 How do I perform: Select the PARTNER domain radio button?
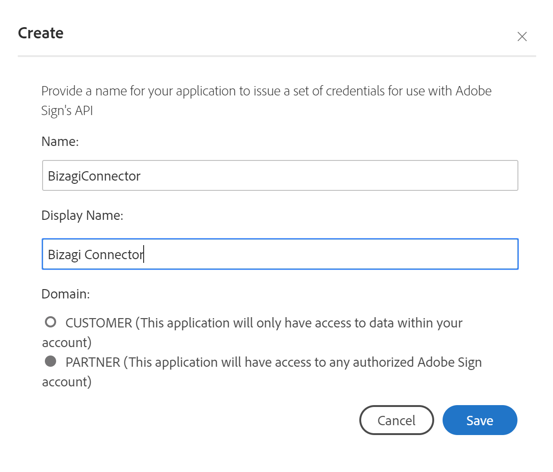51,361
